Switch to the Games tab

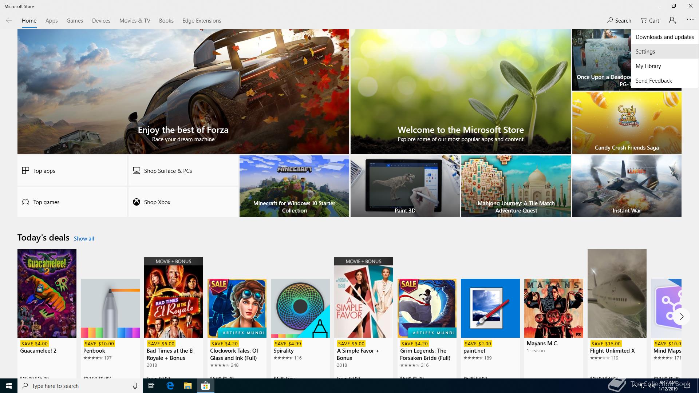tap(75, 21)
